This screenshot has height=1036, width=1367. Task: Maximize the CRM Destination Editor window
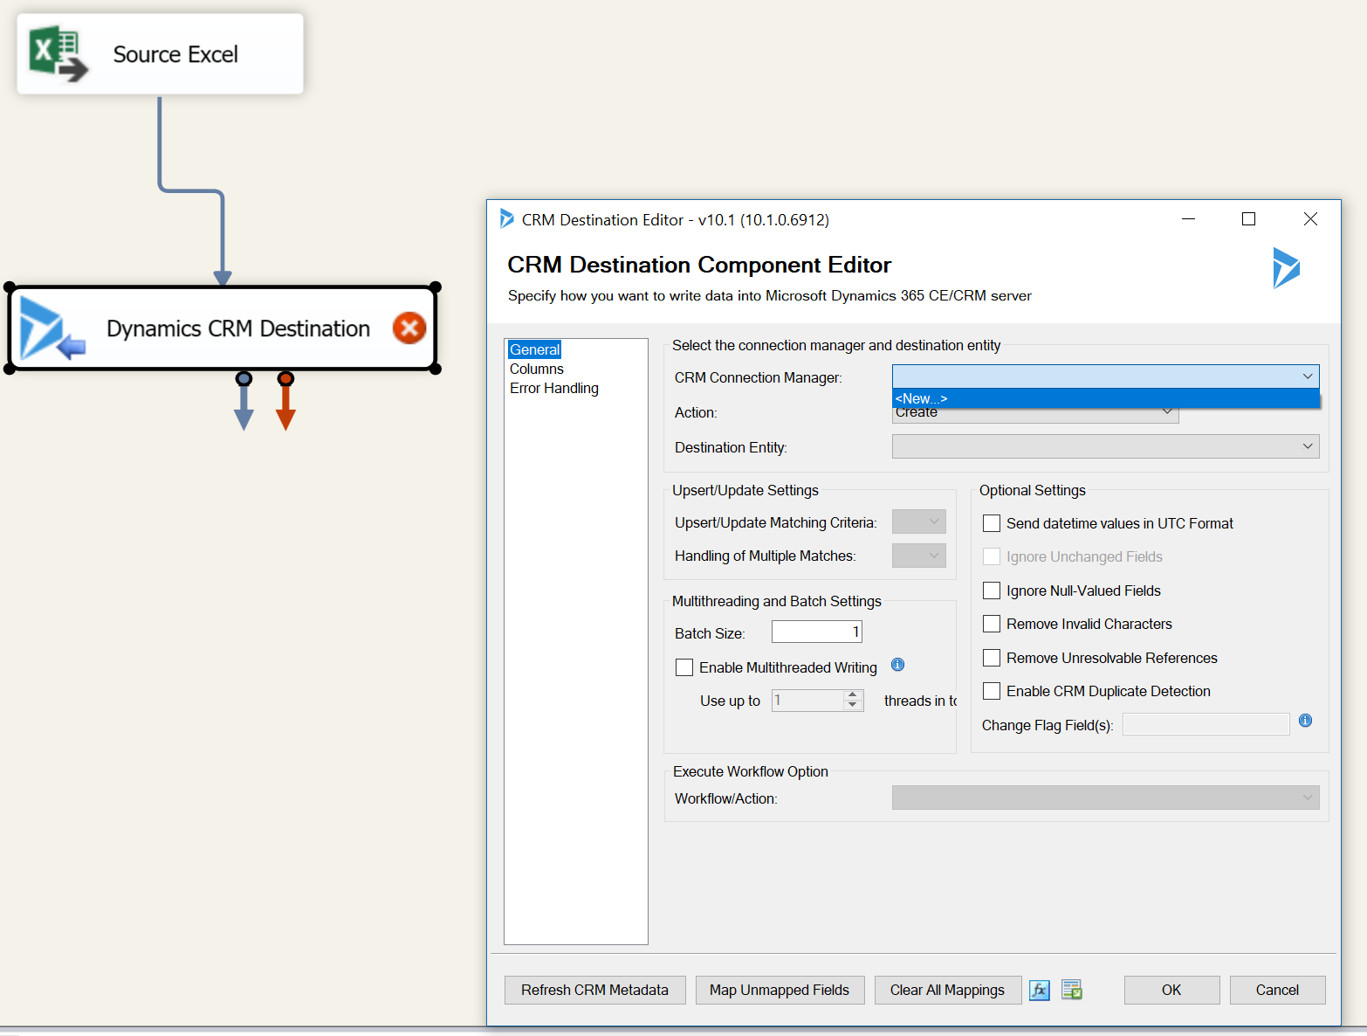(1248, 219)
